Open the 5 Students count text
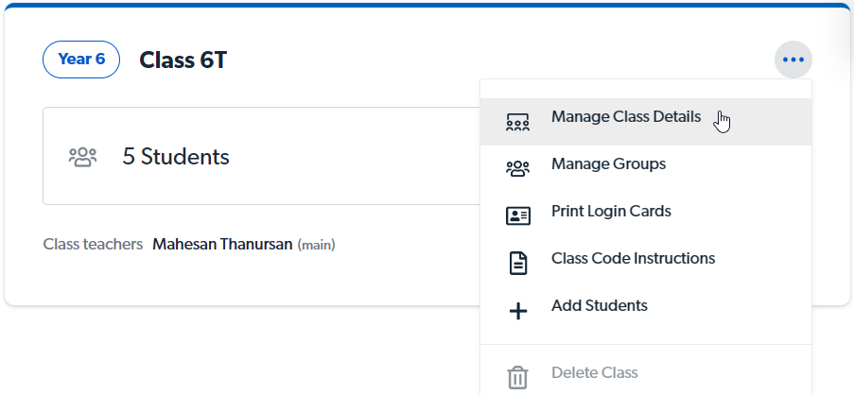The image size is (854, 395). pos(176,157)
